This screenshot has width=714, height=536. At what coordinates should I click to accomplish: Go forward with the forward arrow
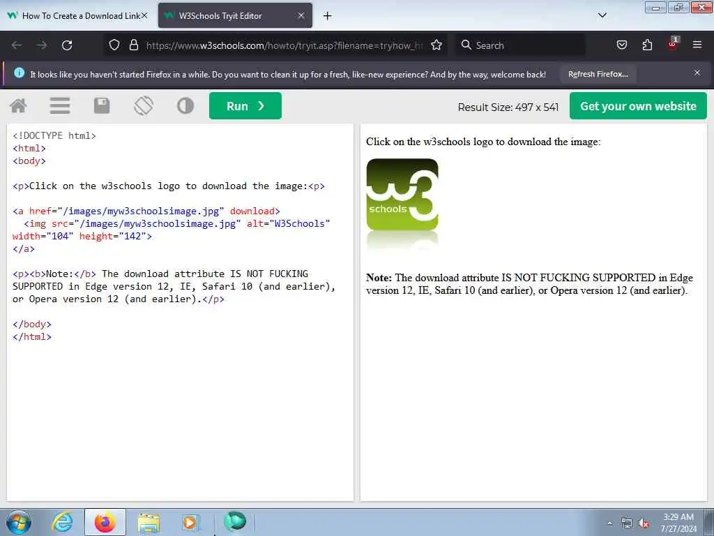[x=42, y=45]
